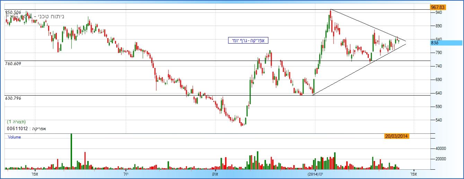This screenshot has height=179, width=464.
Task: Click the אפריקה : 00611012 symbol text
Action: tap(26, 129)
